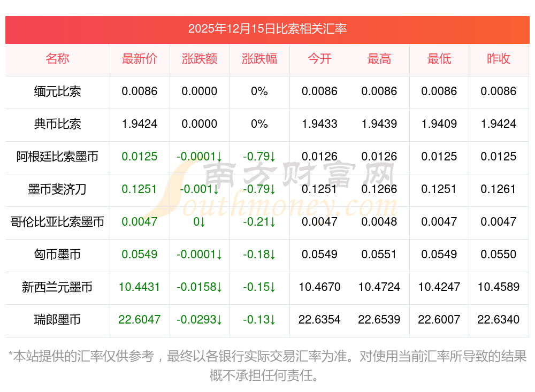The width and height of the screenshot is (535, 392).
Task: Click highest price 1.9439
Action: [379, 124]
